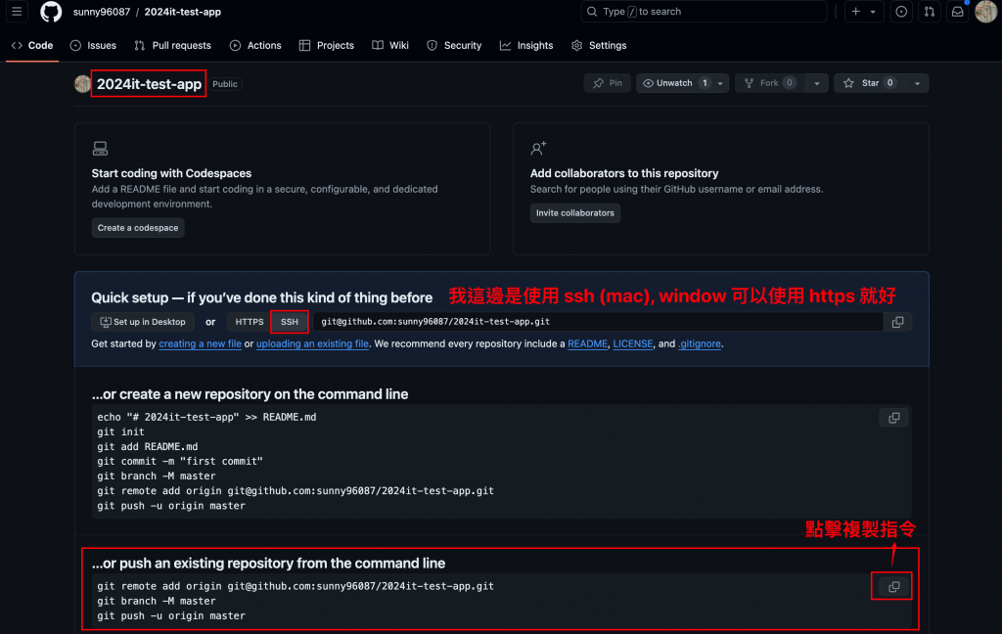Image resolution: width=1002 pixels, height=634 pixels.
Task: Switch to the Wiki tab
Action: coord(390,45)
